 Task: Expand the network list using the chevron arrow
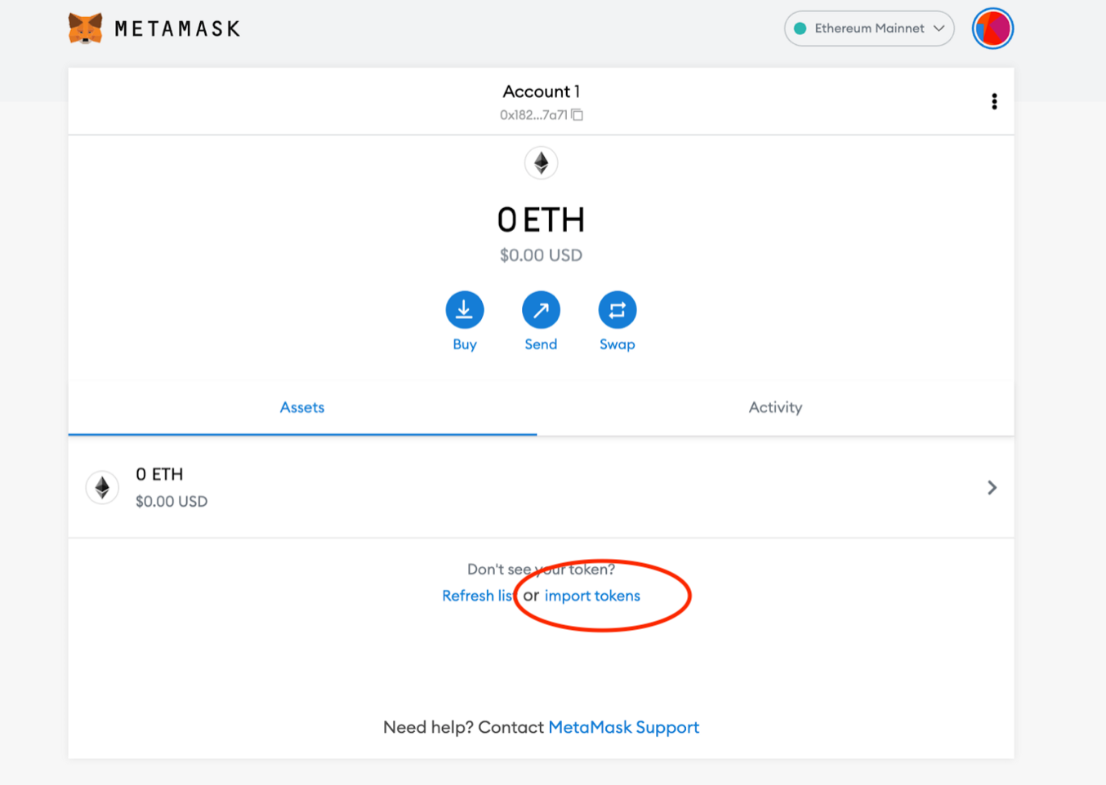[939, 29]
